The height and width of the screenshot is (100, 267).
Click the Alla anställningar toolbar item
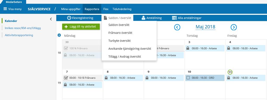[x=187, y=18]
